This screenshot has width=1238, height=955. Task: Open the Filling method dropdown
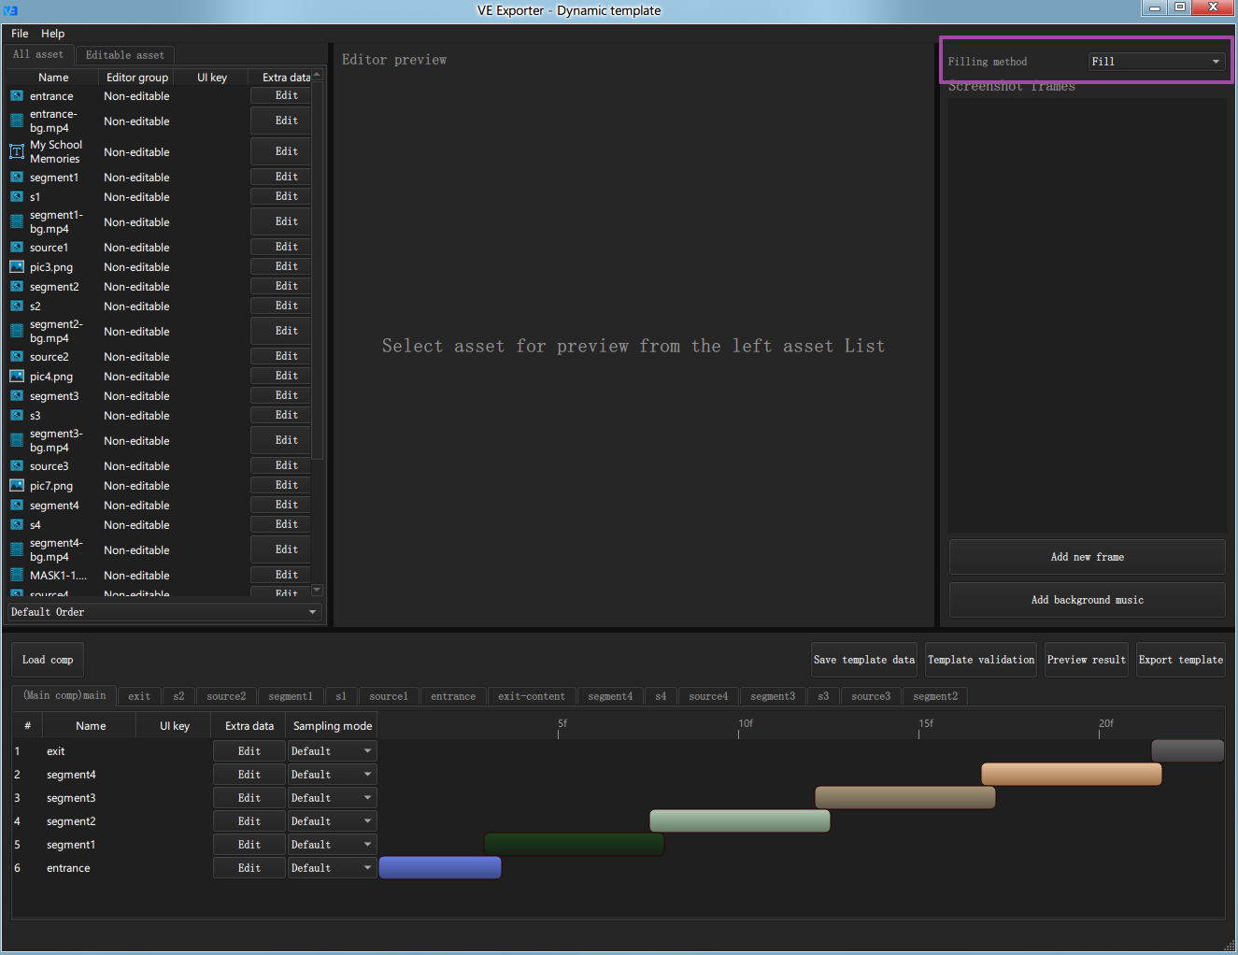[x=1157, y=62]
